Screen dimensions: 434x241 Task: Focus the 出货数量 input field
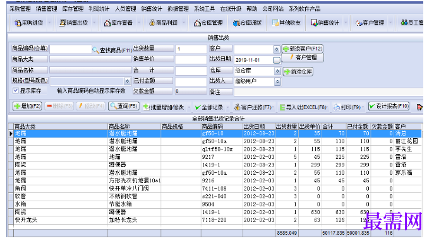(x=191, y=49)
